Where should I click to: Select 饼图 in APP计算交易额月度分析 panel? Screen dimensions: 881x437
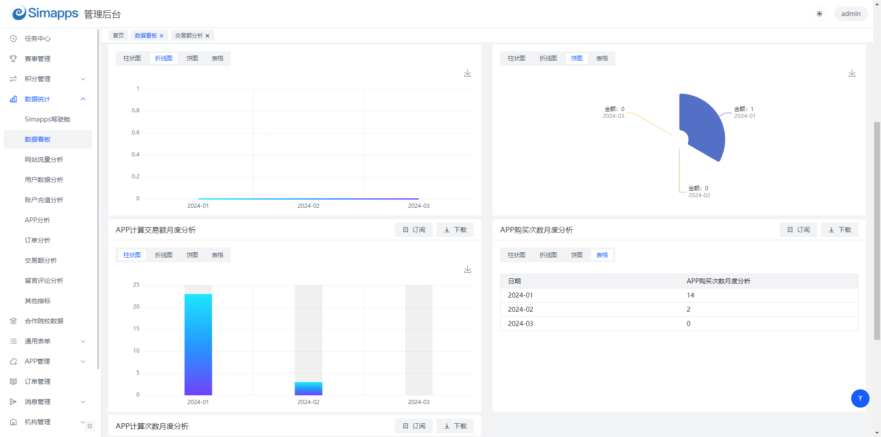point(192,255)
